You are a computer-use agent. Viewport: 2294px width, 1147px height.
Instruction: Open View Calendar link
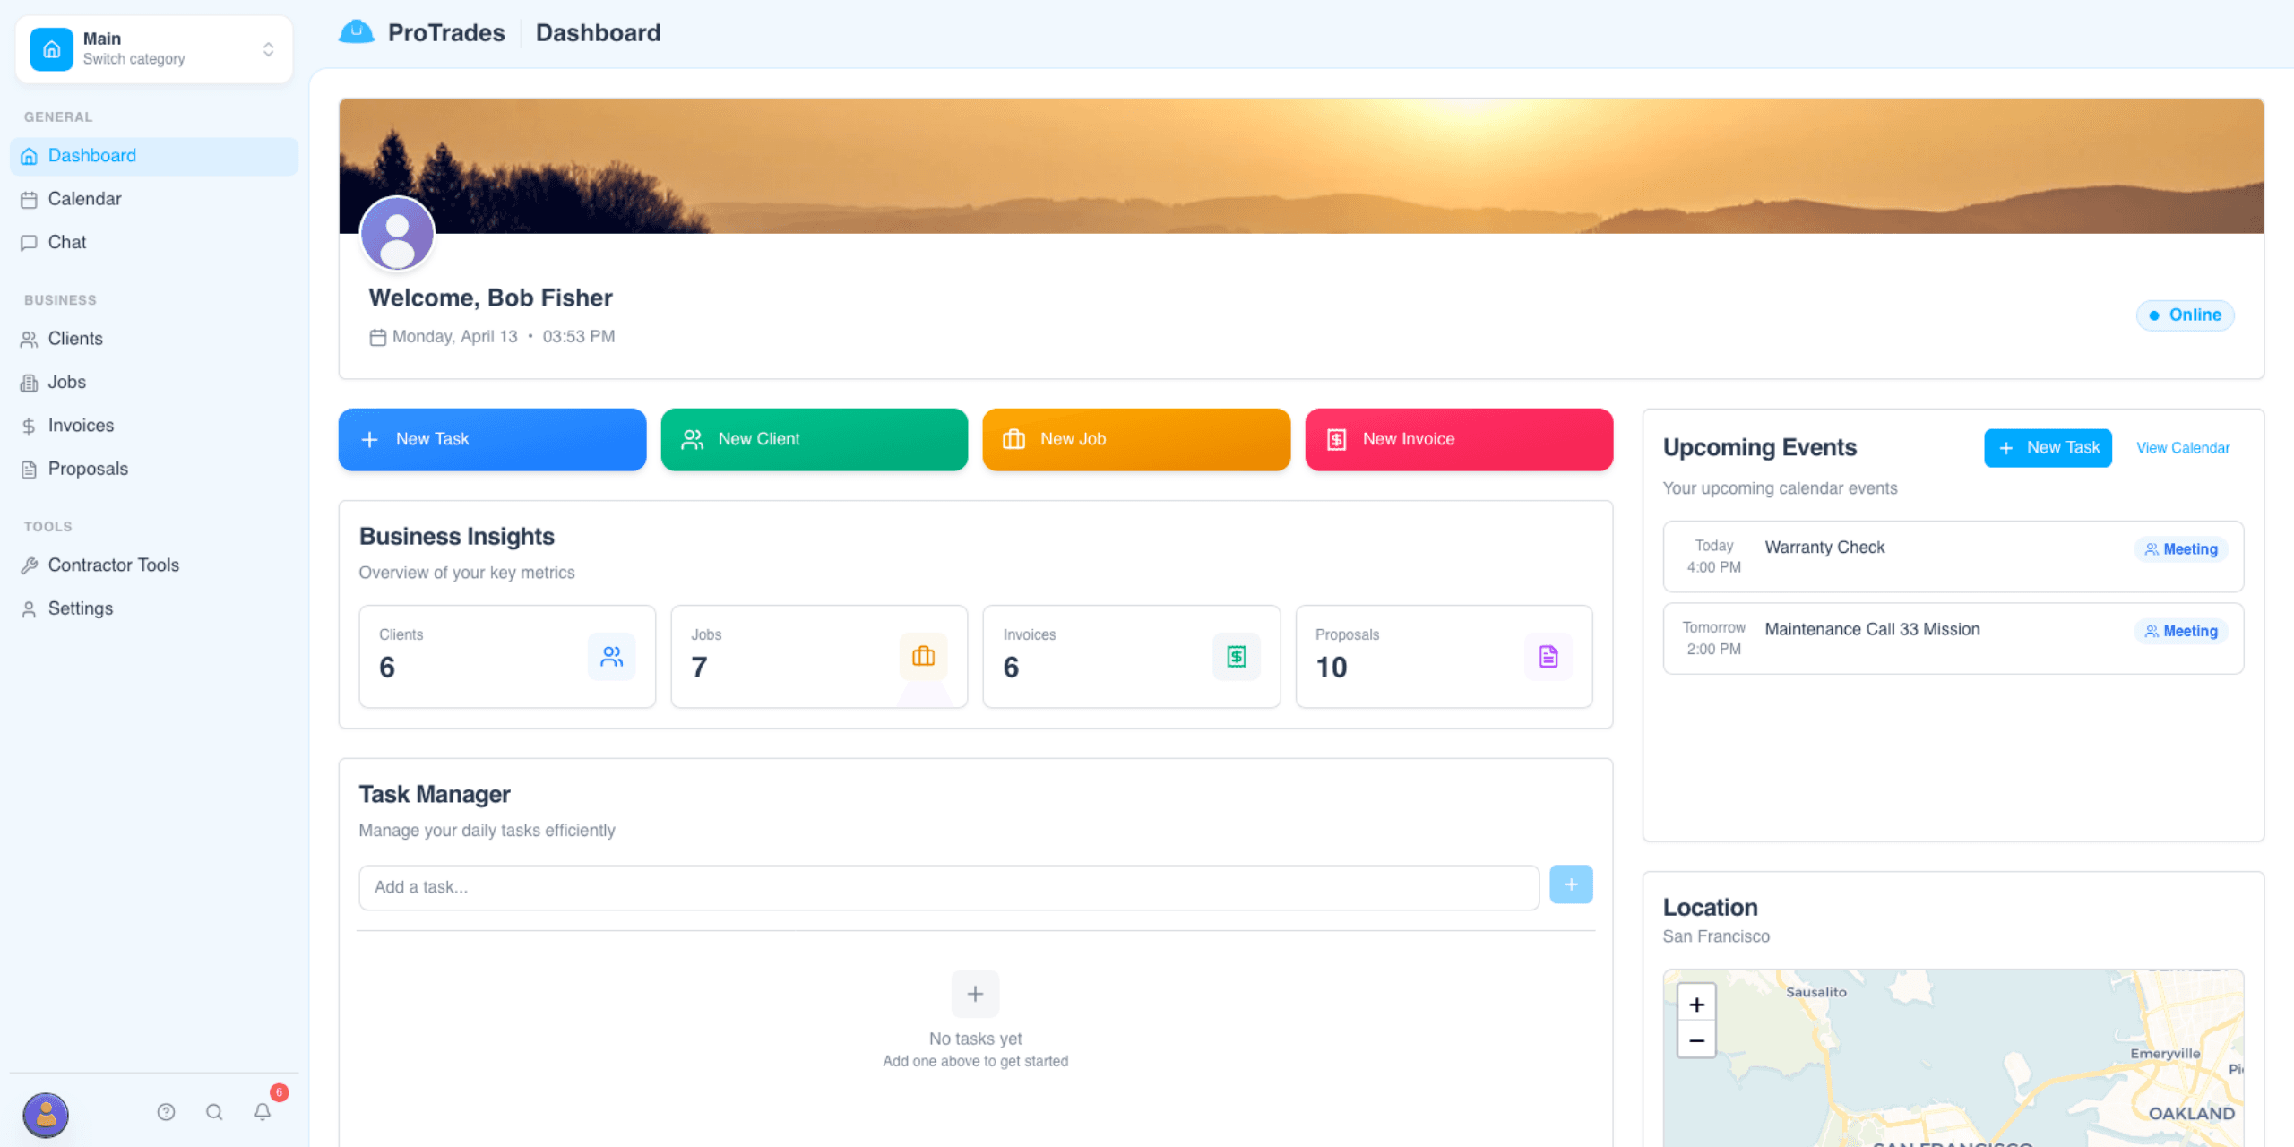tap(2183, 448)
